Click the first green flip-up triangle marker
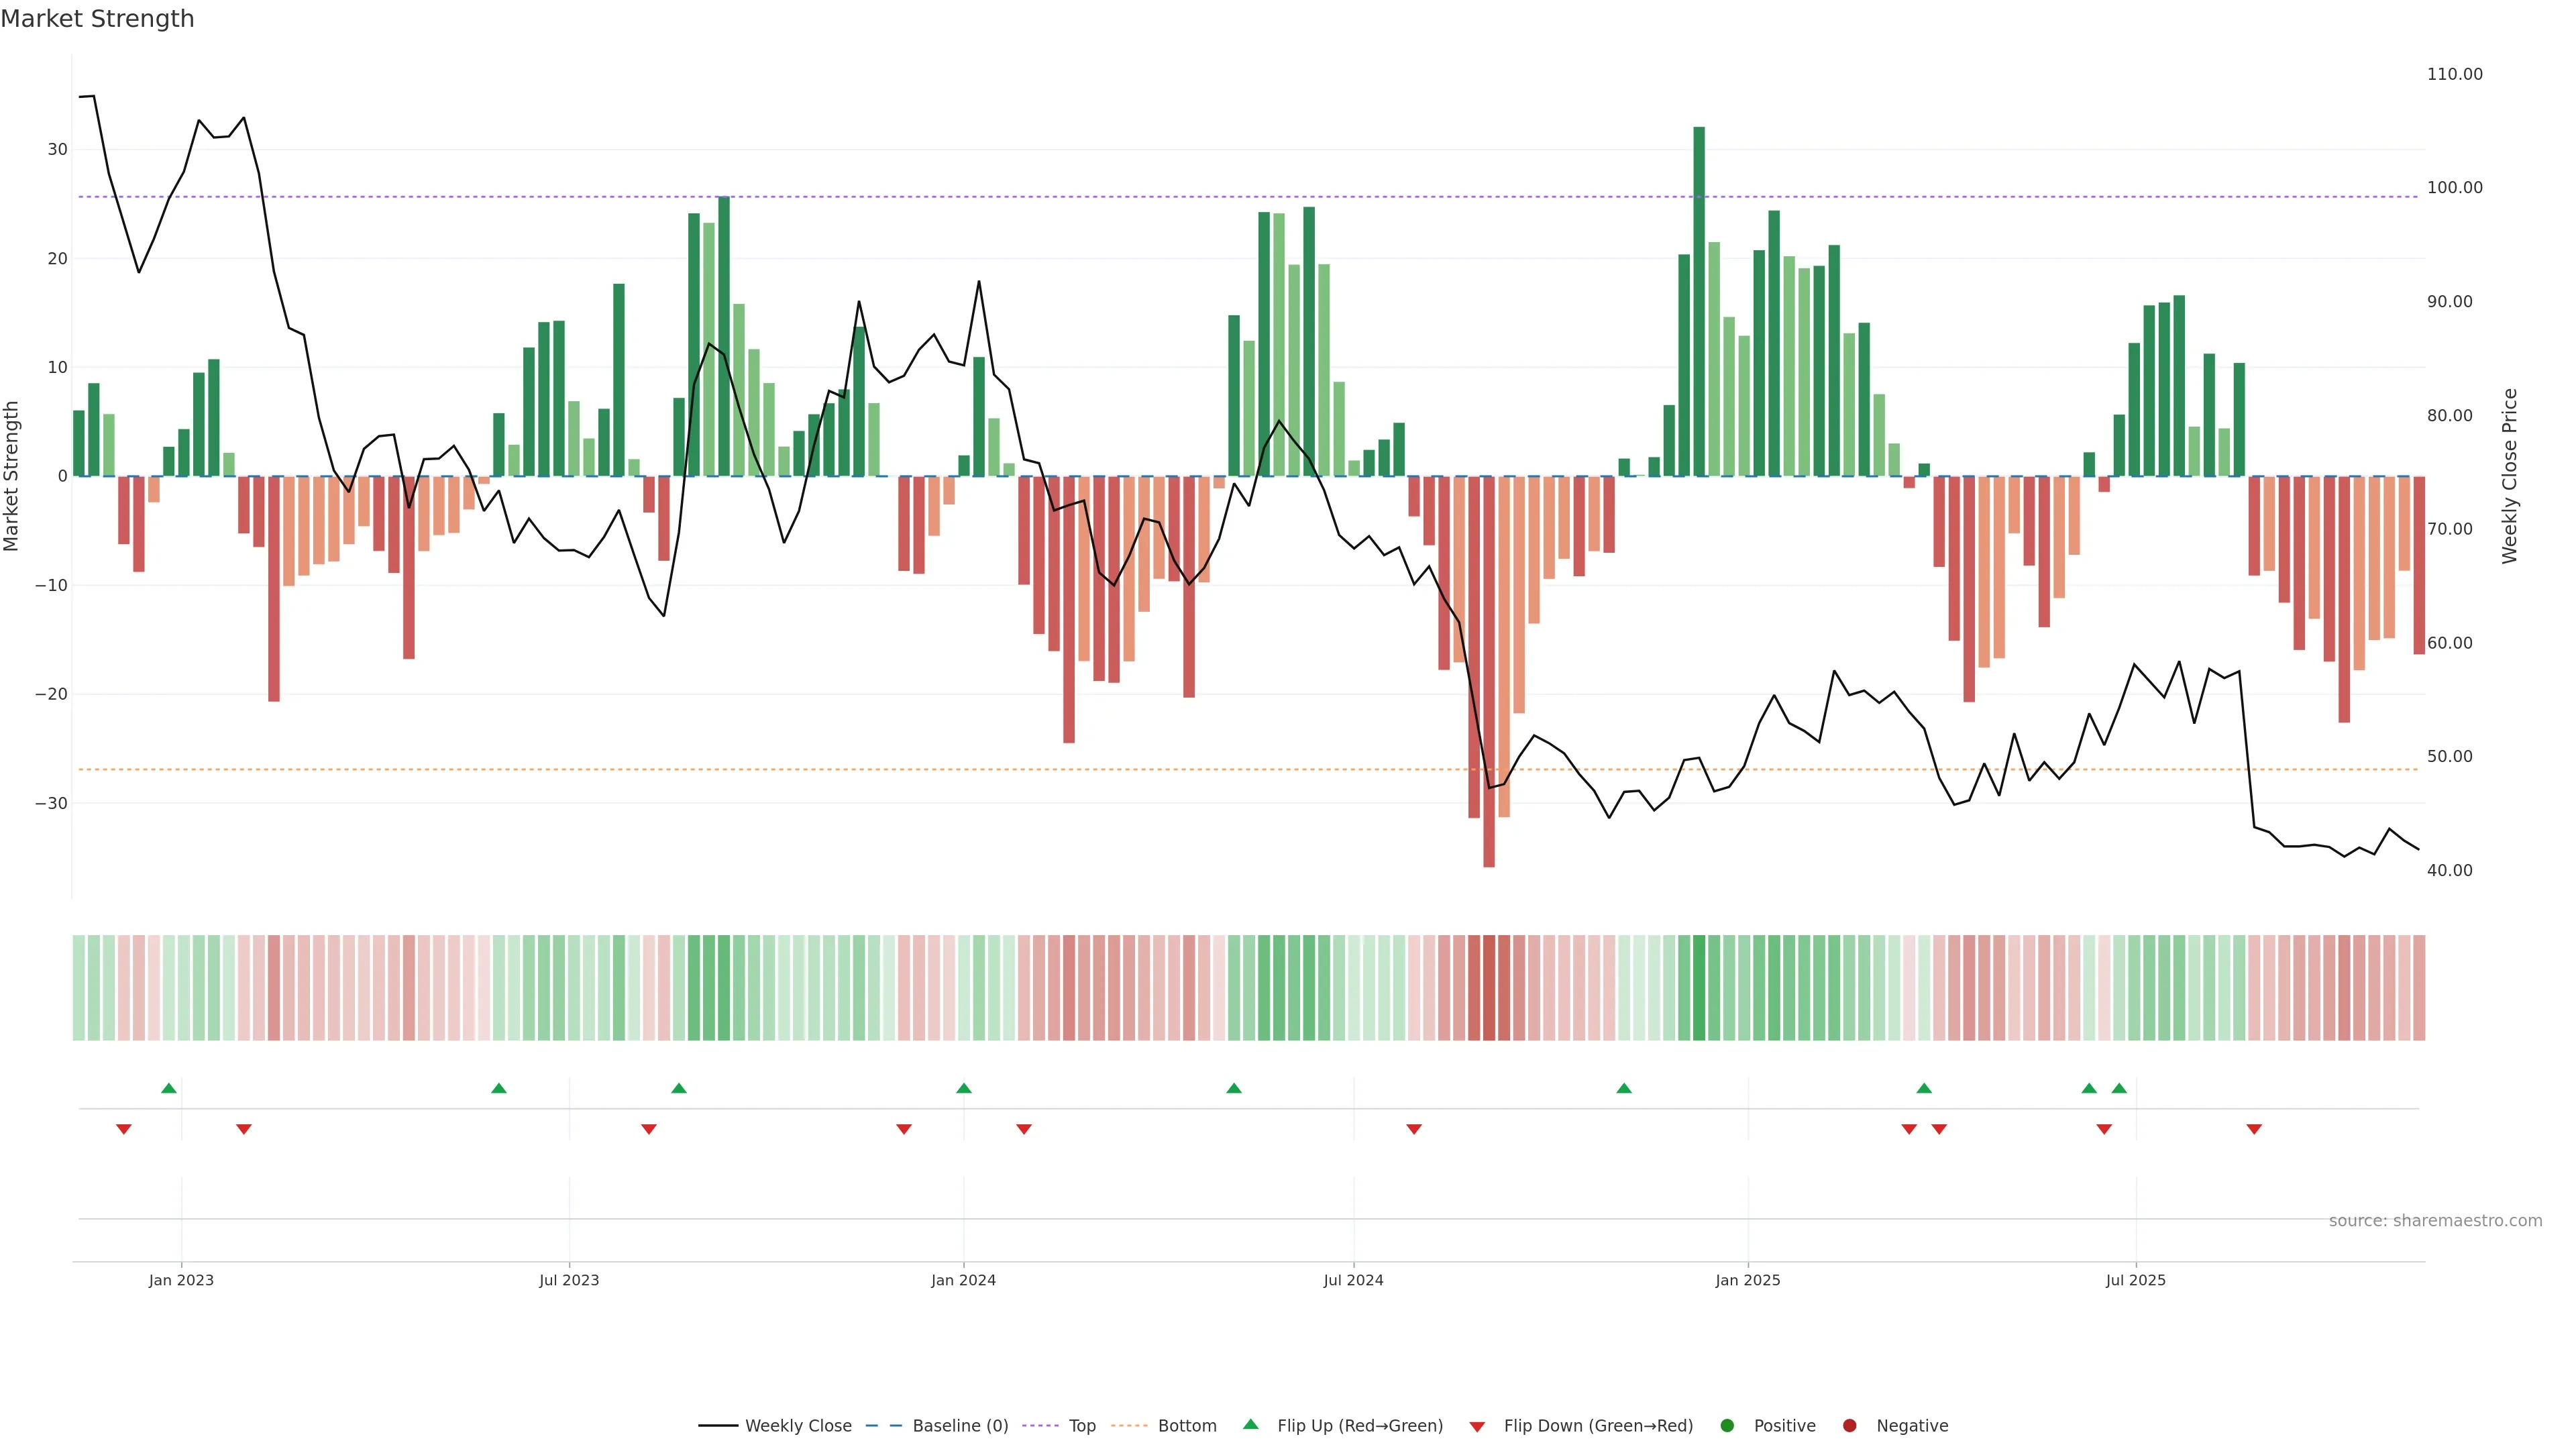 (169, 1088)
